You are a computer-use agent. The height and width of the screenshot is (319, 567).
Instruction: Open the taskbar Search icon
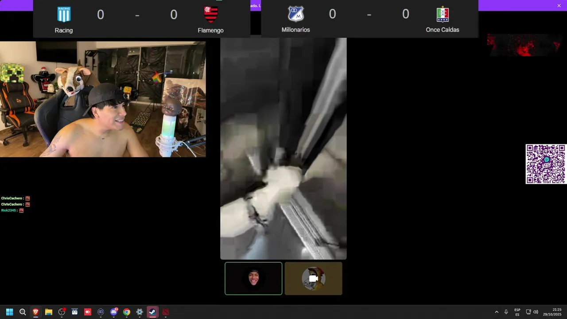pos(23,312)
